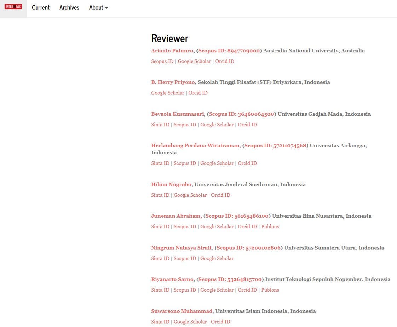Select text Universitas Gadjah Mada, Indonesia
397x327 pixels.
tap(324, 114)
